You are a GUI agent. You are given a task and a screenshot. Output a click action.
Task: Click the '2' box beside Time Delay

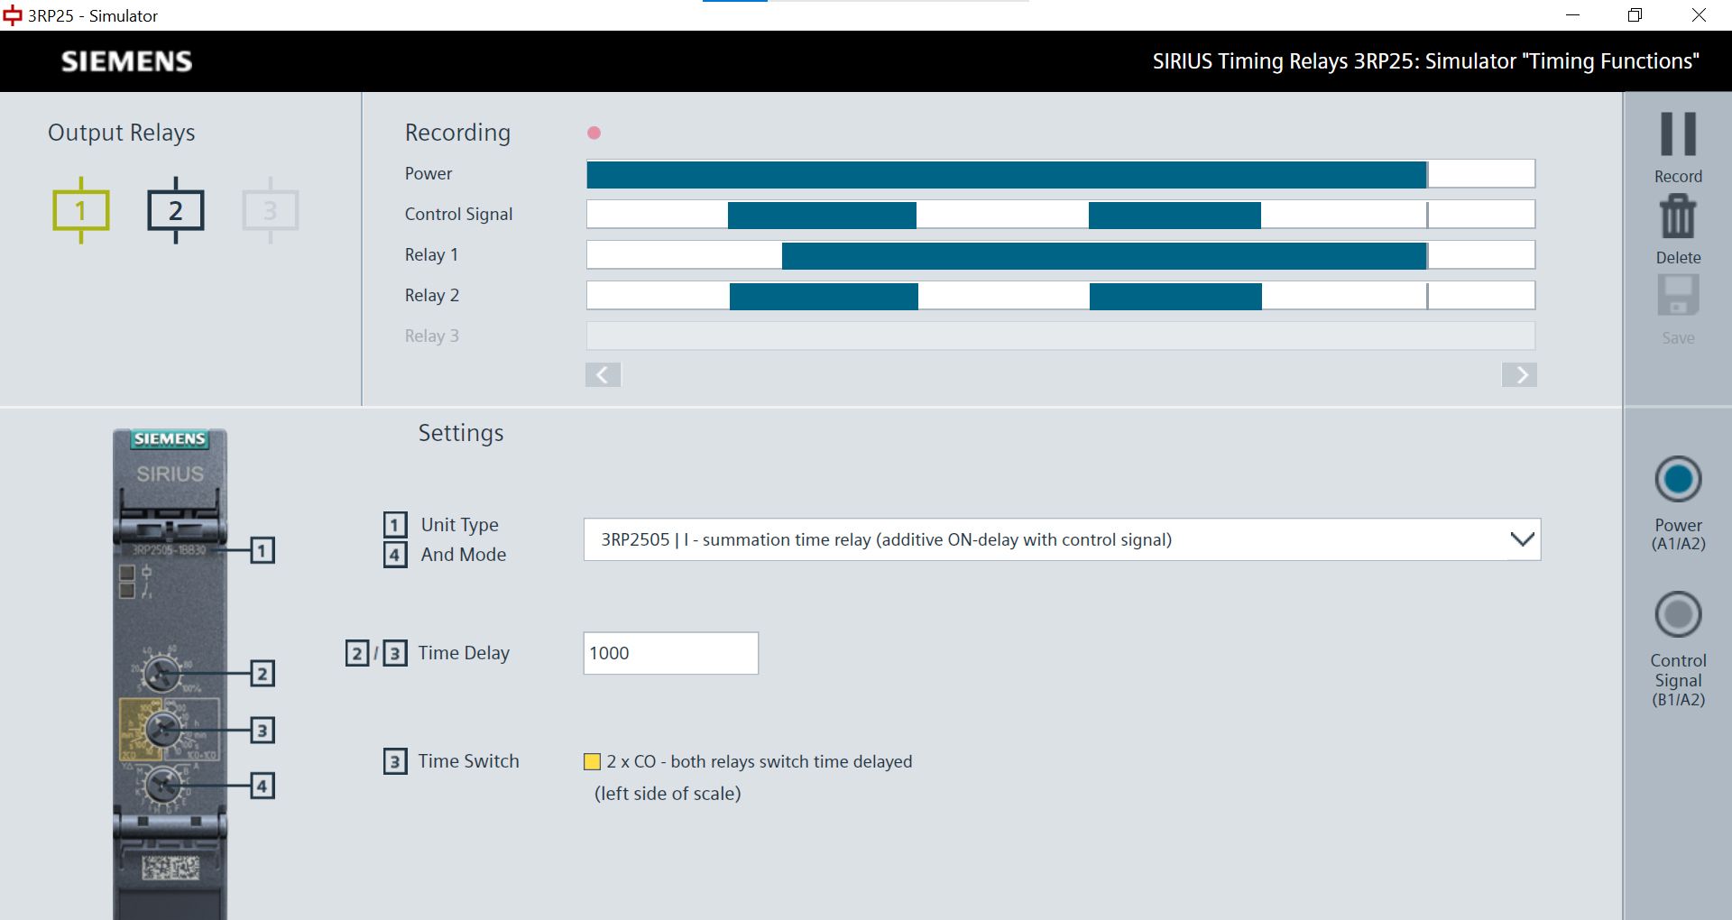point(357,653)
